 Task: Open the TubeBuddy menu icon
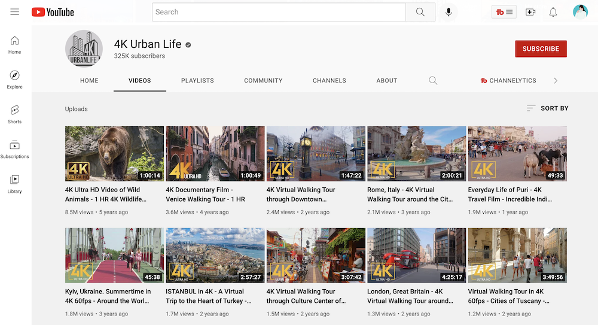(504, 12)
